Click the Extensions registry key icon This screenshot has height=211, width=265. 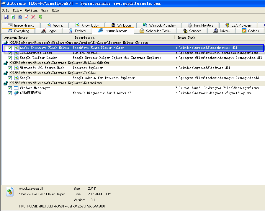click(x=6, y=83)
